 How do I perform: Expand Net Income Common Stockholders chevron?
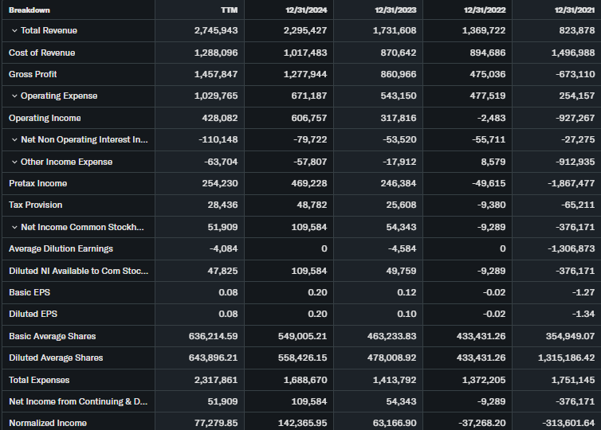[x=14, y=228]
